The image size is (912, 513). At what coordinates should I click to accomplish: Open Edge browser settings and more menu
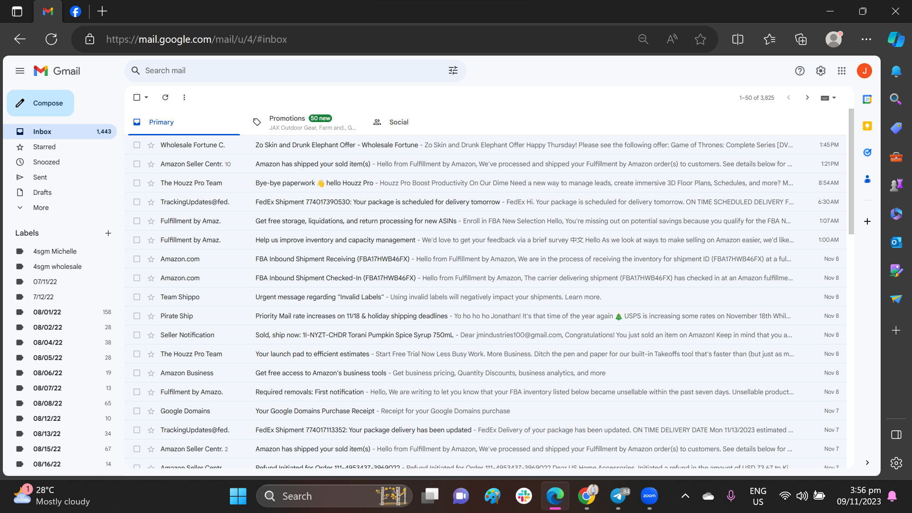pos(866,39)
